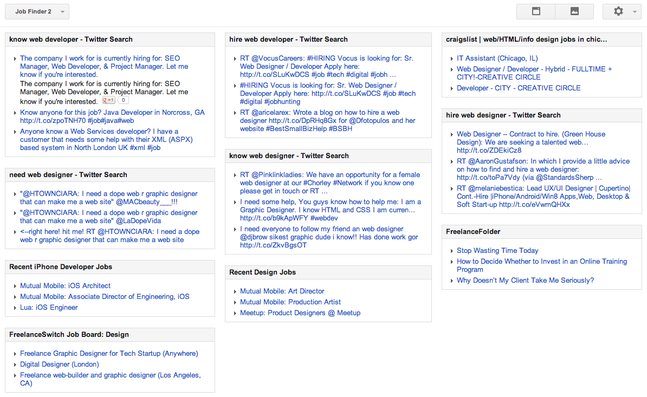Expand arrow next to 'Mutual Mobile: iOS Architect'
The width and height of the screenshot is (647, 397).
pyautogui.click(x=15, y=286)
